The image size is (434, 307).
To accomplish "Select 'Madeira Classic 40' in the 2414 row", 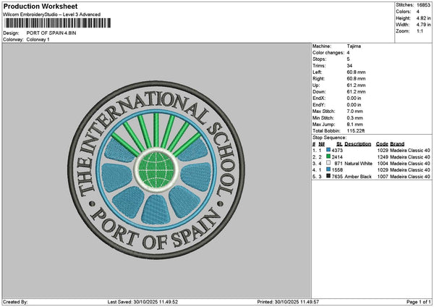I will pos(410,157).
